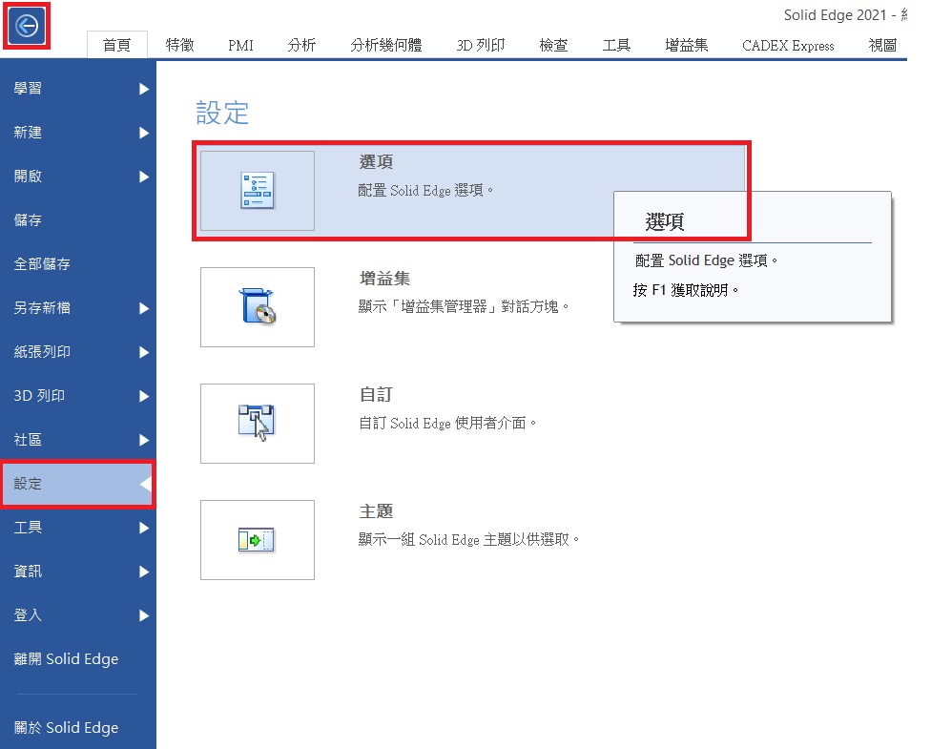Click the 自訂 heading text
Screen dimensions: 931x749
tap(376, 395)
